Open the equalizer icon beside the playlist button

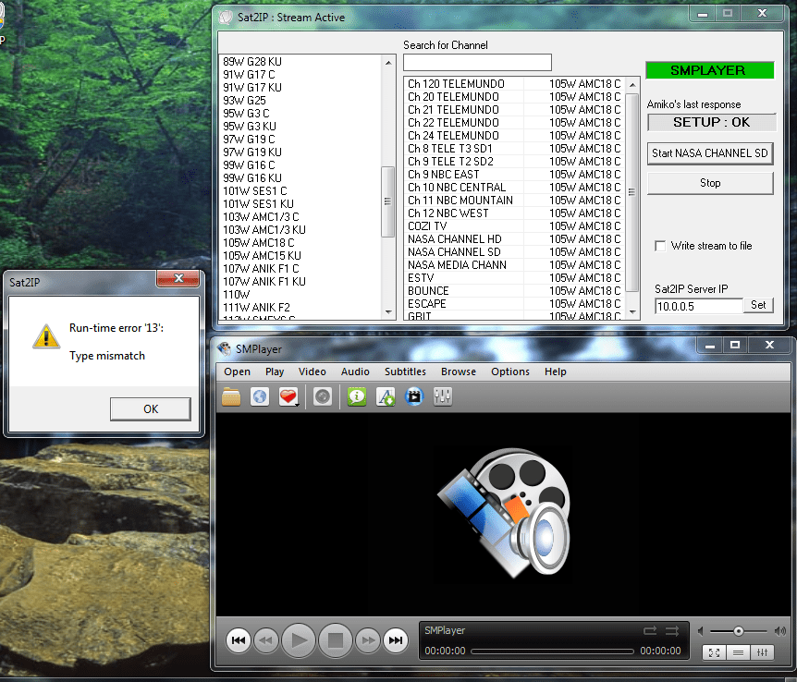coord(763,652)
